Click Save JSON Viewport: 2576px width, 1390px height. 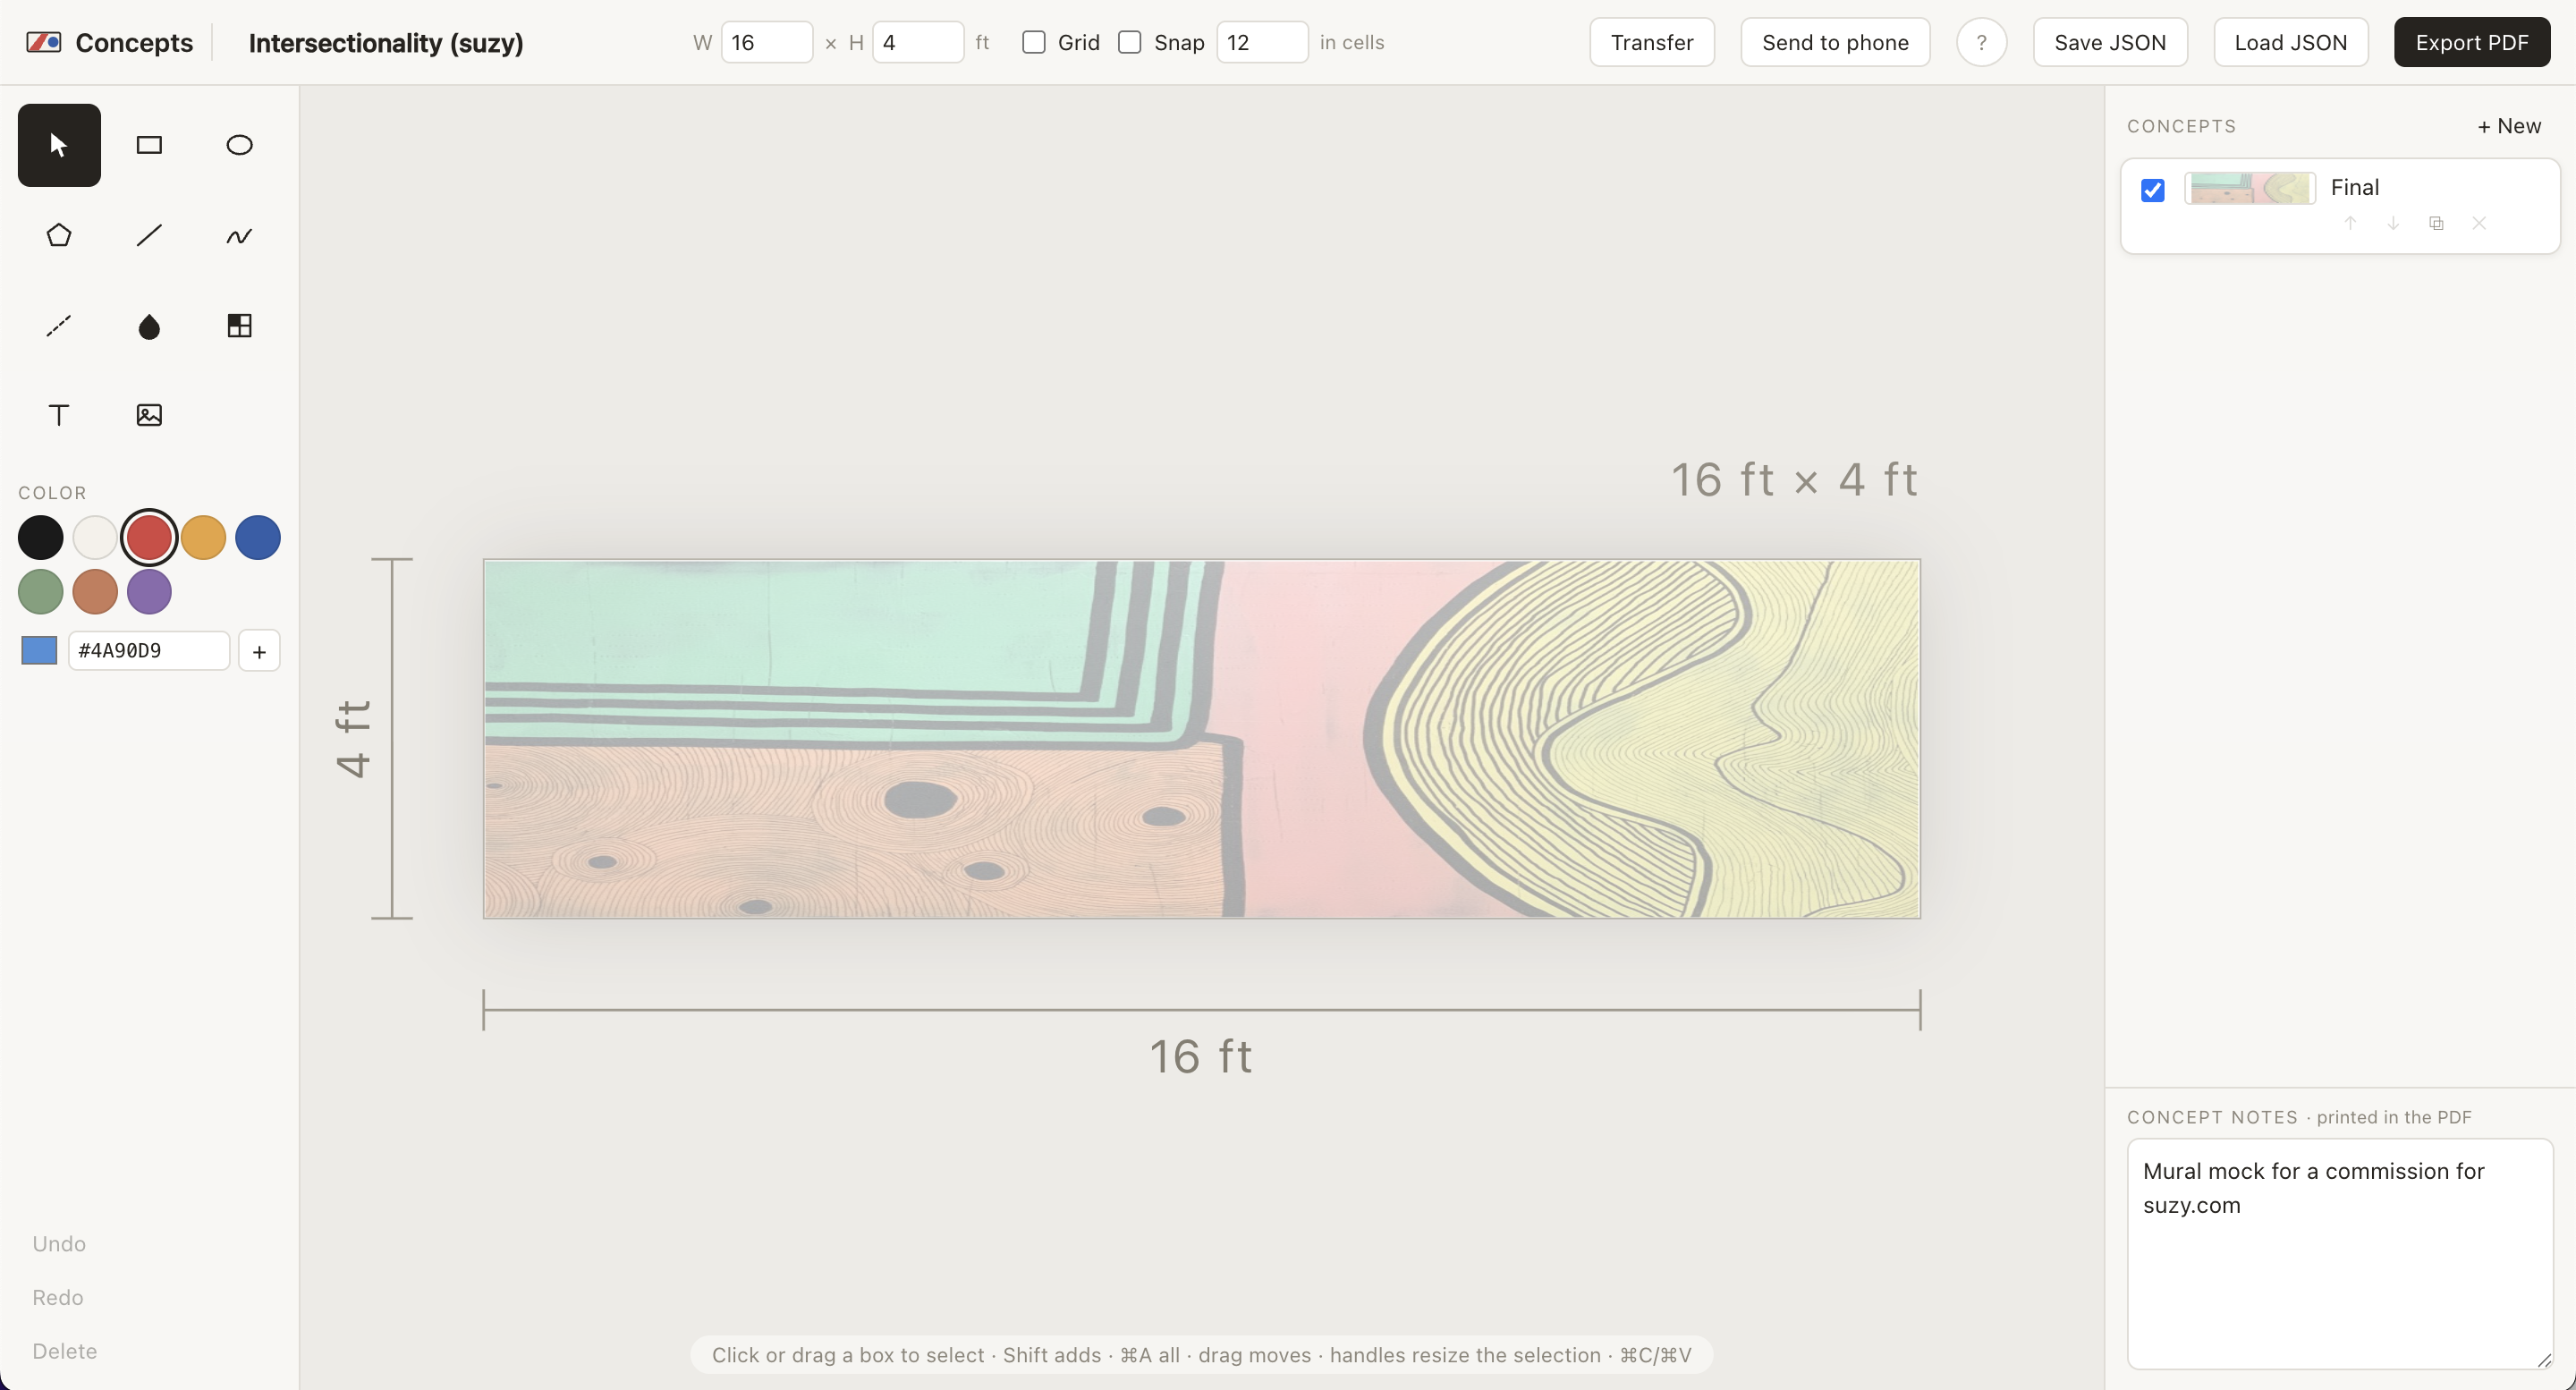2110,43
